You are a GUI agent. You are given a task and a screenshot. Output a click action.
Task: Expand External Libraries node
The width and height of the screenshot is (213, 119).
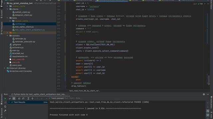[5, 68]
